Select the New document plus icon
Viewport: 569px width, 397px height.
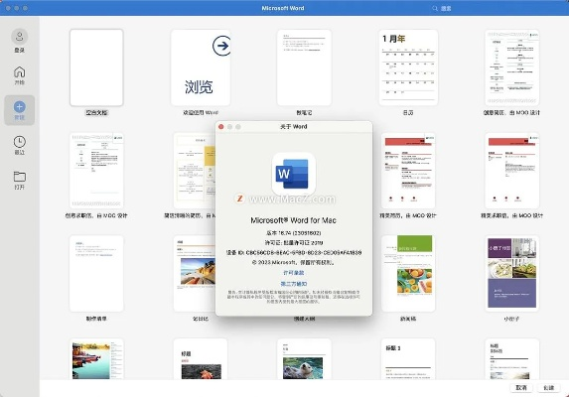pyautogui.click(x=19, y=107)
